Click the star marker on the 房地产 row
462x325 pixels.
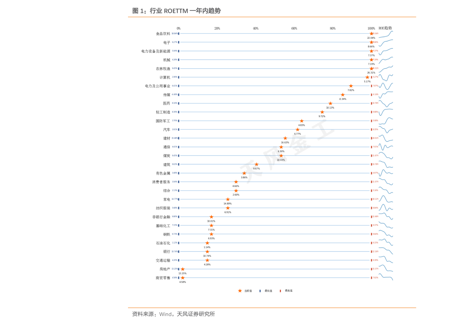pos(182,269)
